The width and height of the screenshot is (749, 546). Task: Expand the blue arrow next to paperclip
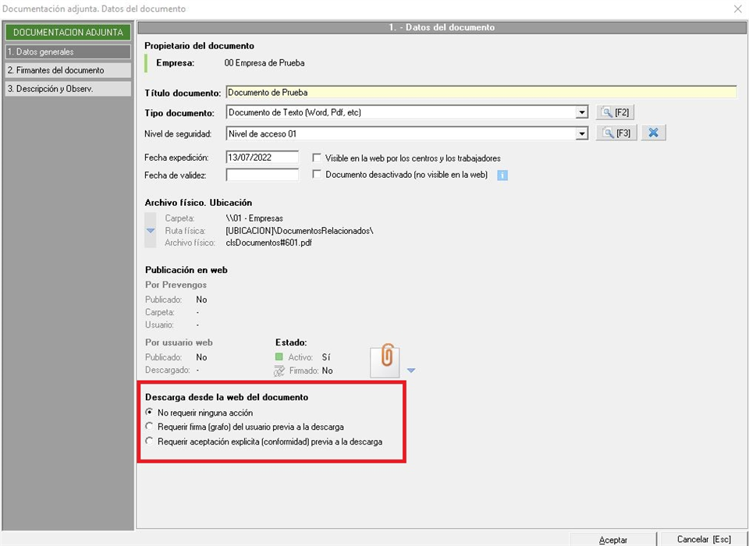point(411,370)
